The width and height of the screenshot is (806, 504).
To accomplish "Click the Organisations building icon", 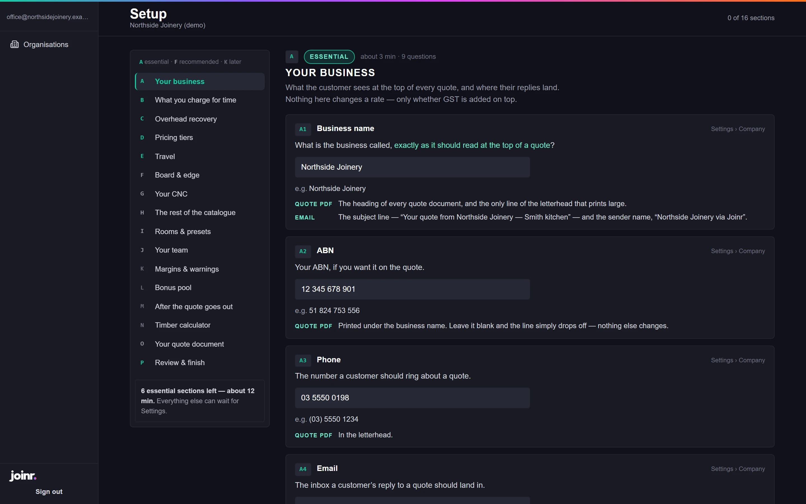I will pos(14,44).
